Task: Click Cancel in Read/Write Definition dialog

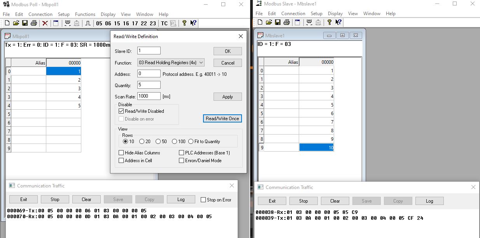Action: tap(228, 63)
